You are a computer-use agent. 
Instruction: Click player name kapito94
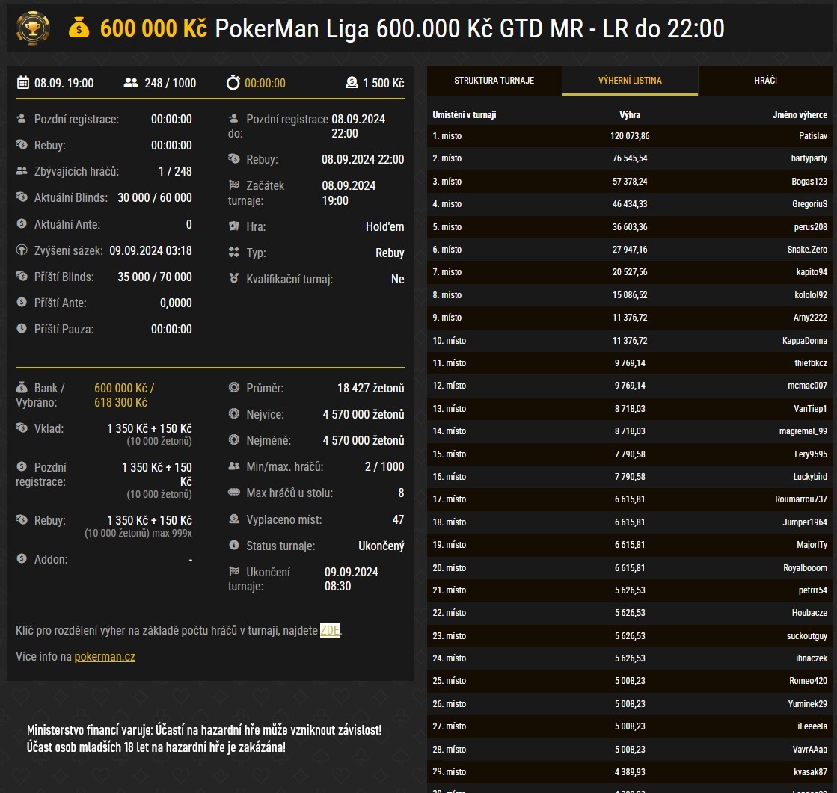[812, 272]
